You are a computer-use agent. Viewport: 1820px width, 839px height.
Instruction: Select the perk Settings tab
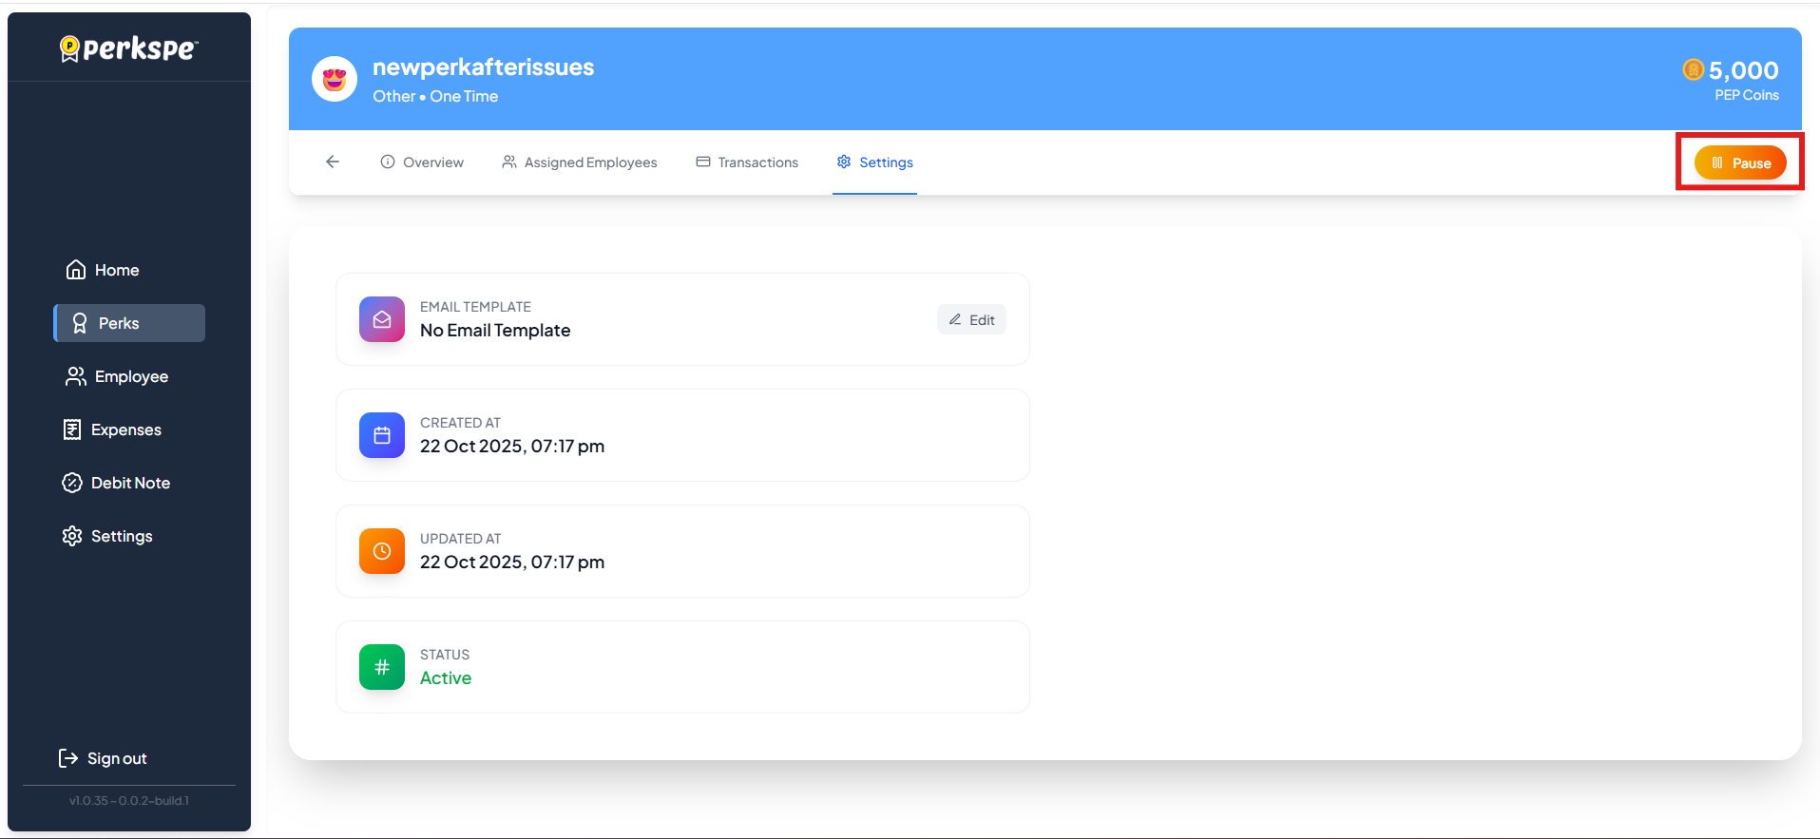(x=874, y=162)
